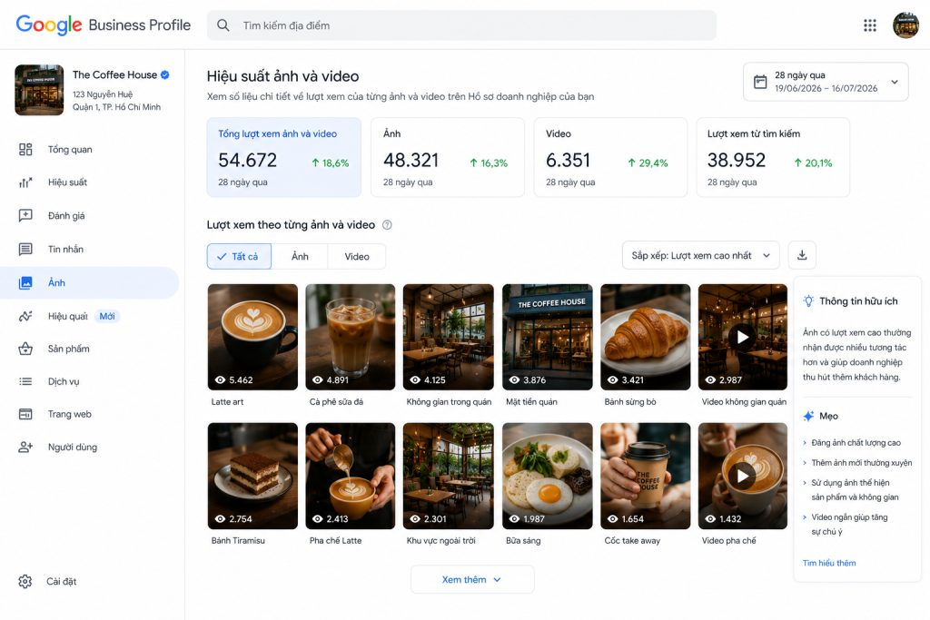This screenshot has height=620, width=930.
Task: Click the Người dùng sidebar label
Action: (x=73, y=447)
